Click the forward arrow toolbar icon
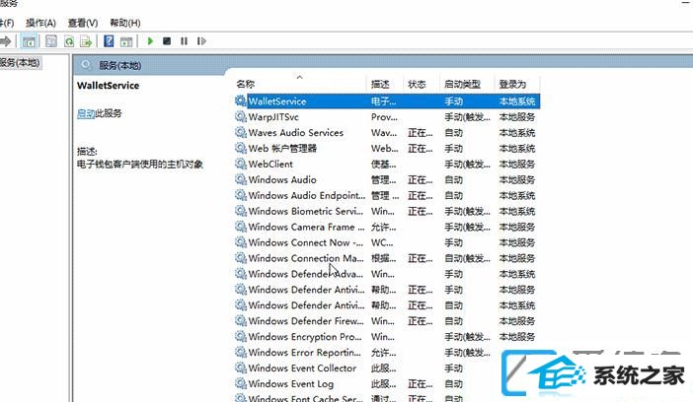This screenshot has height=402, width=693. coord(5,41)
